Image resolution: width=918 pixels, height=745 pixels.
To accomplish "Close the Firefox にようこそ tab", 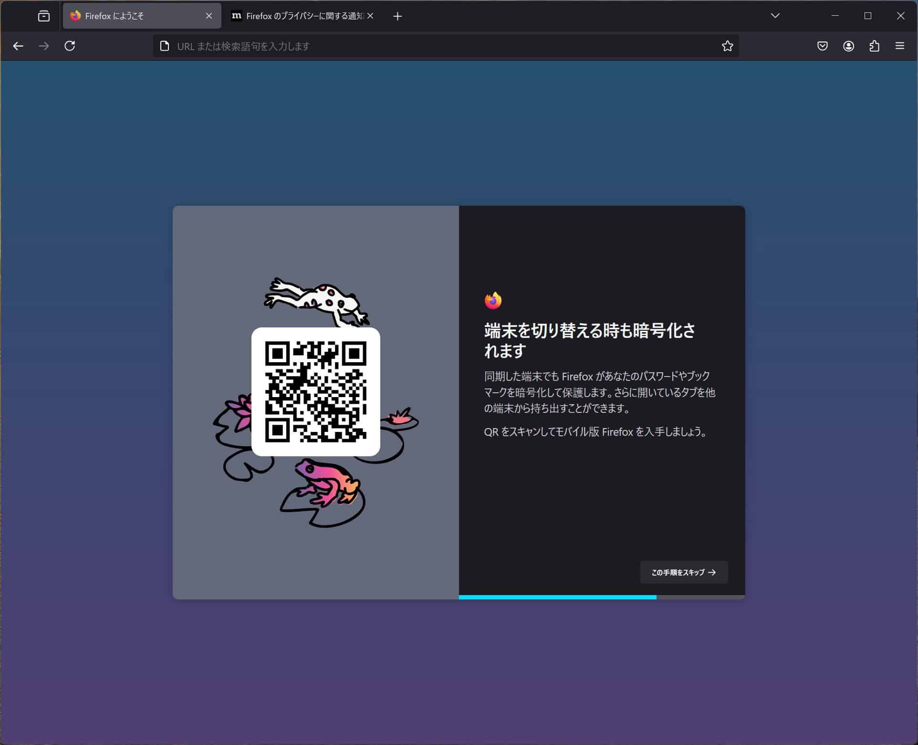I will pos(209,16).
